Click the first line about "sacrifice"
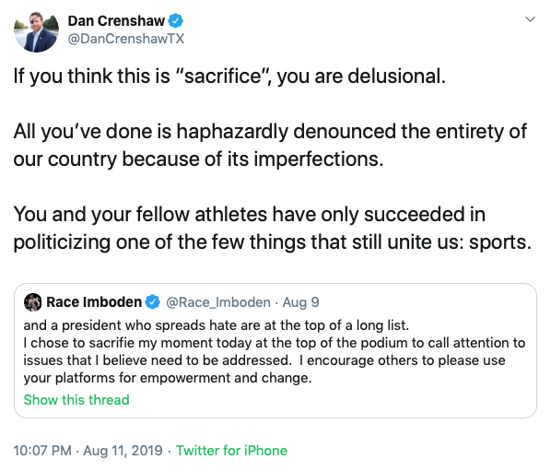The height and width of the screenshot is (471, 551). pos(229,77)
